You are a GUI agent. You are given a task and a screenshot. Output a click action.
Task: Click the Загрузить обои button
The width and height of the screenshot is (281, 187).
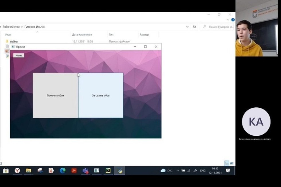[x=101, y=95]
